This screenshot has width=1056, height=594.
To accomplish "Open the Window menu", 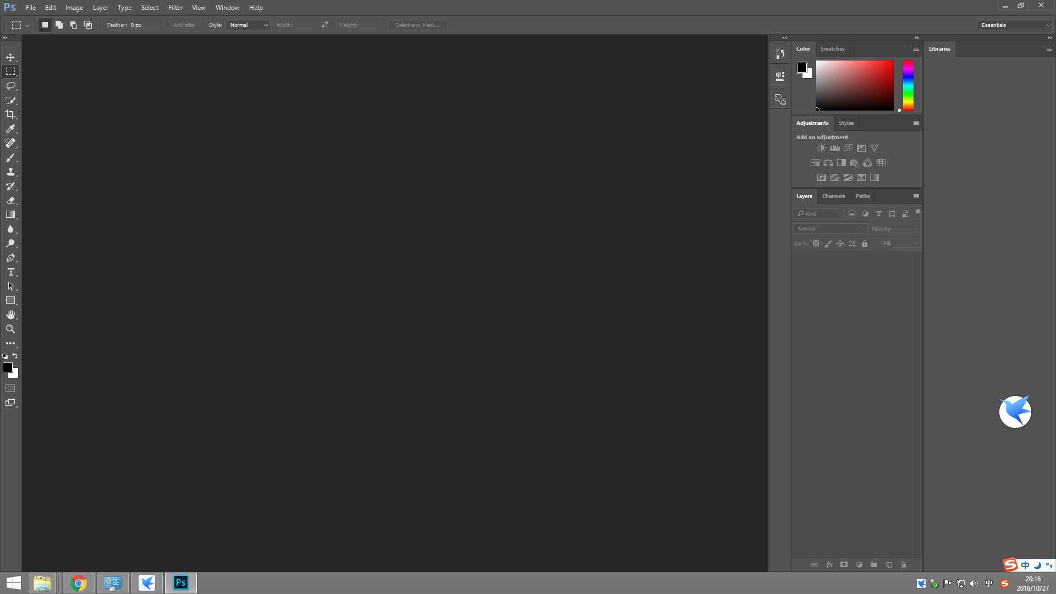I will (227, 8).
